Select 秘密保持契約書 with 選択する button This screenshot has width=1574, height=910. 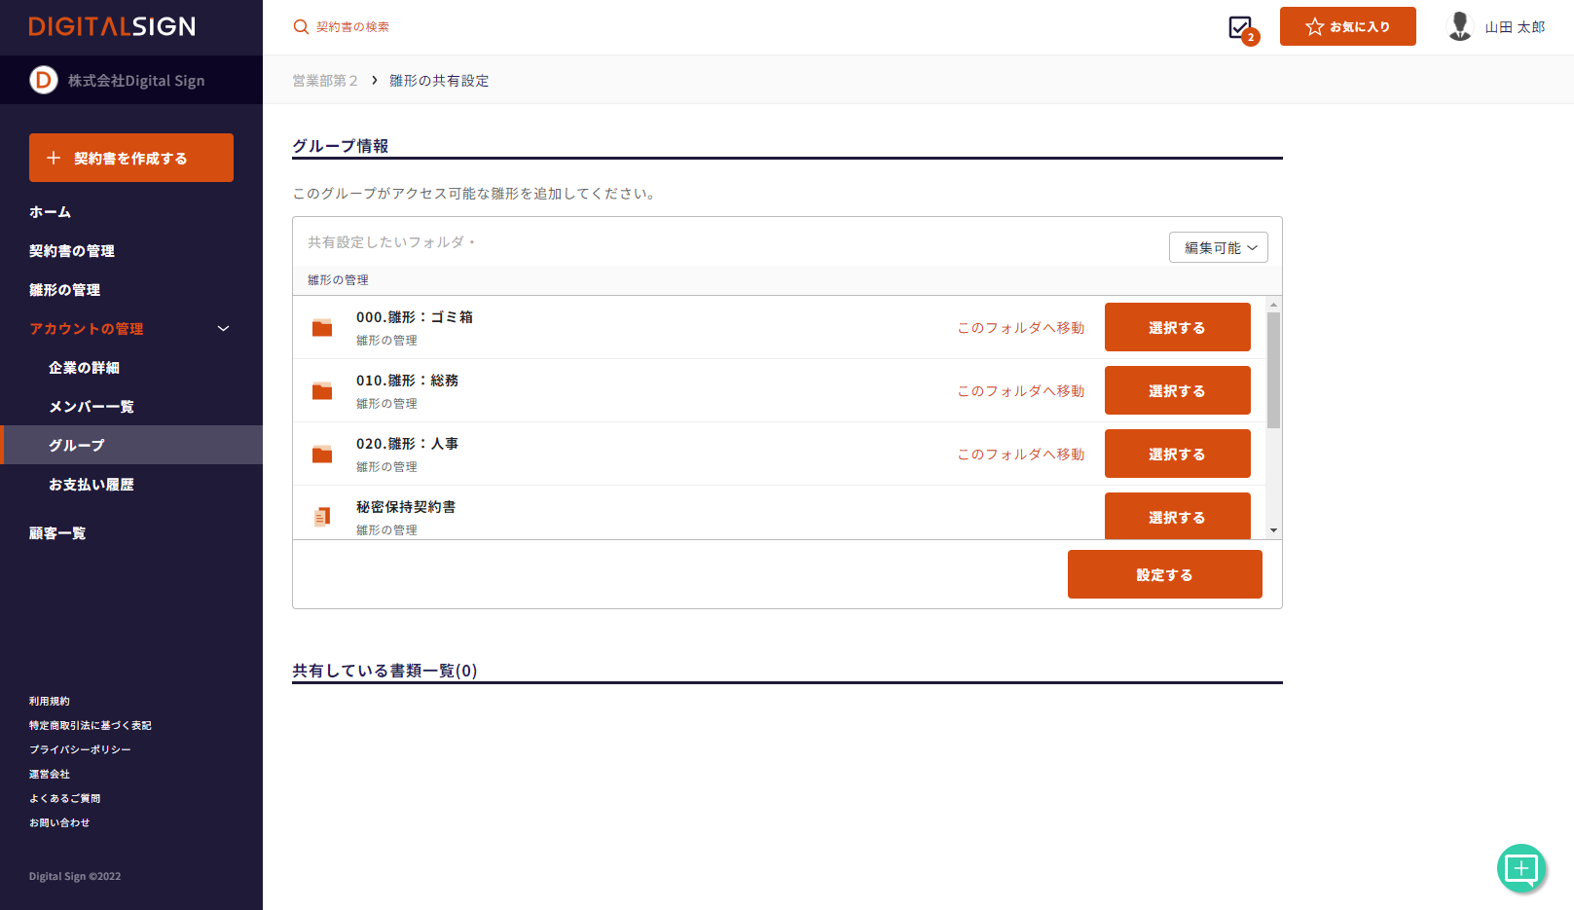1177,516
